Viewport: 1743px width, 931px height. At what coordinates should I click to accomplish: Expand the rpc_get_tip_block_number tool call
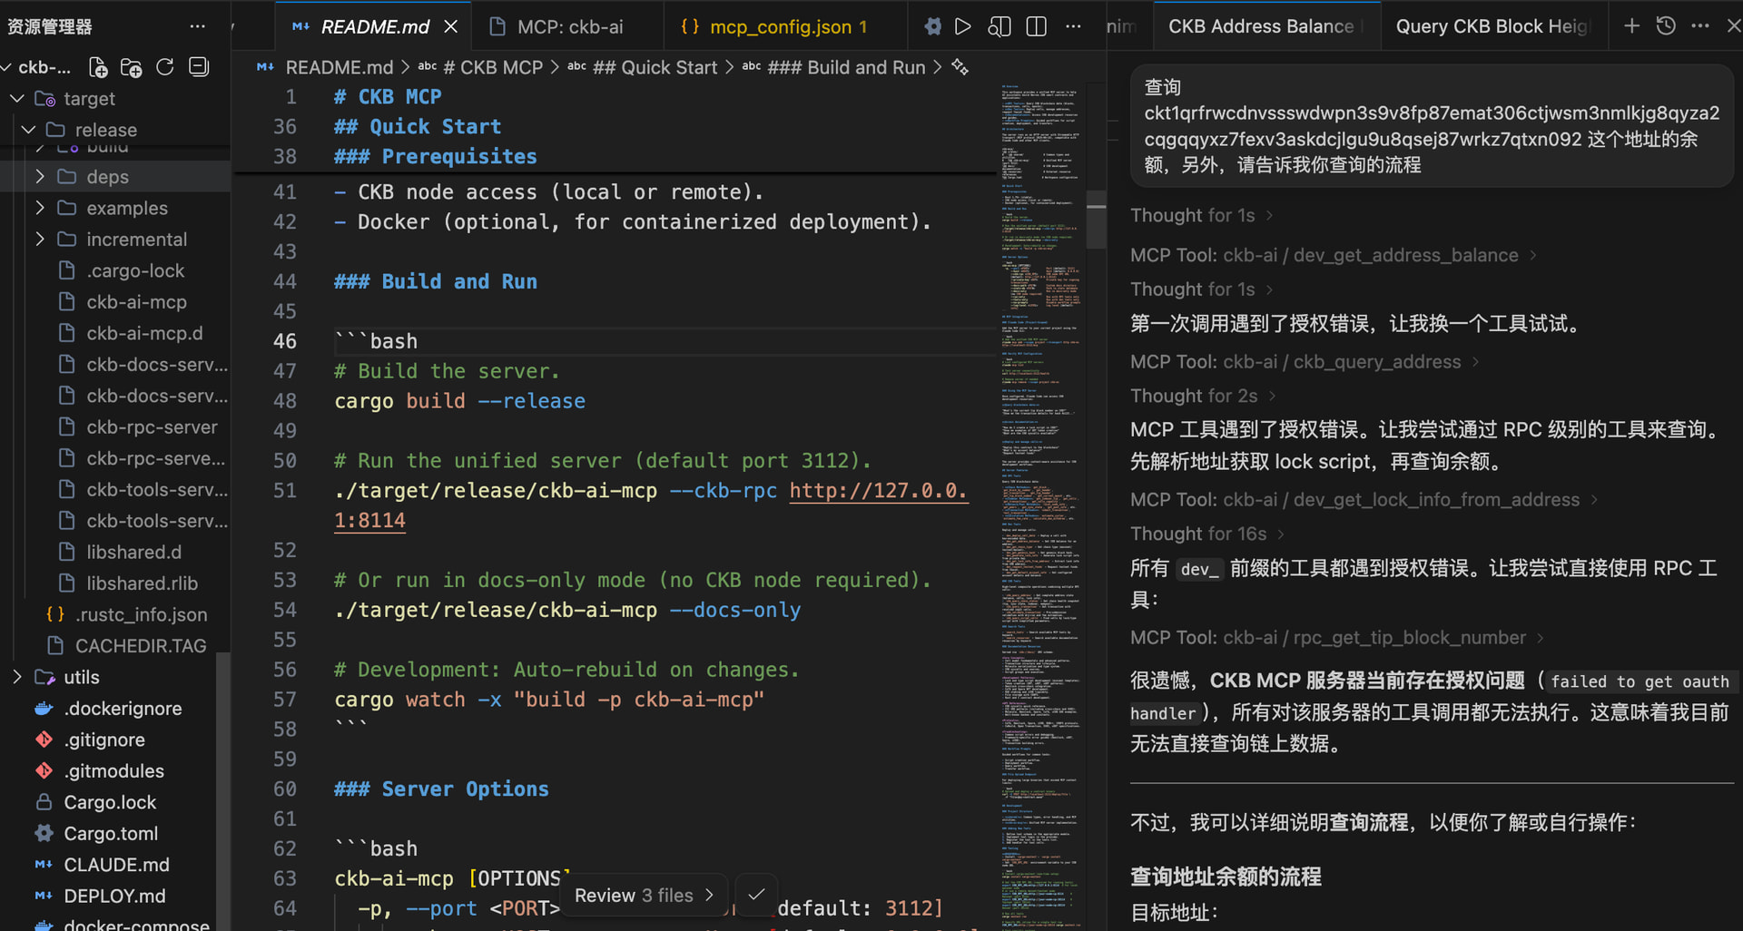coord(1336,637)
